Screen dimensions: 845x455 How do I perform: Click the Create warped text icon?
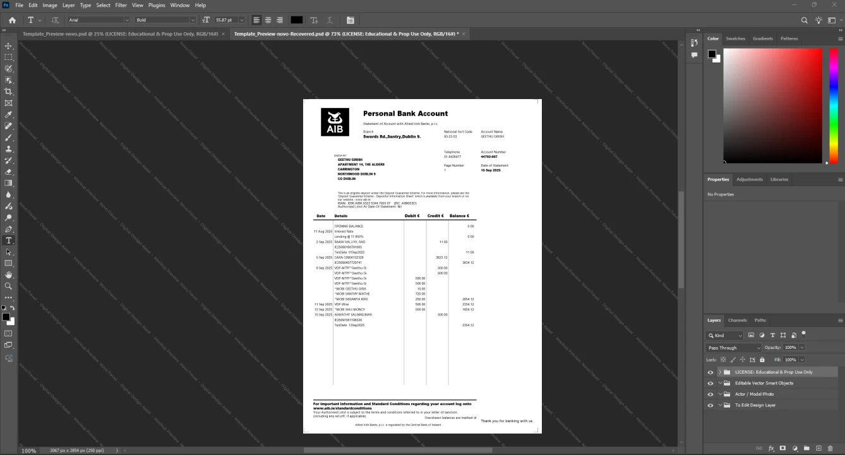[330, 20]
